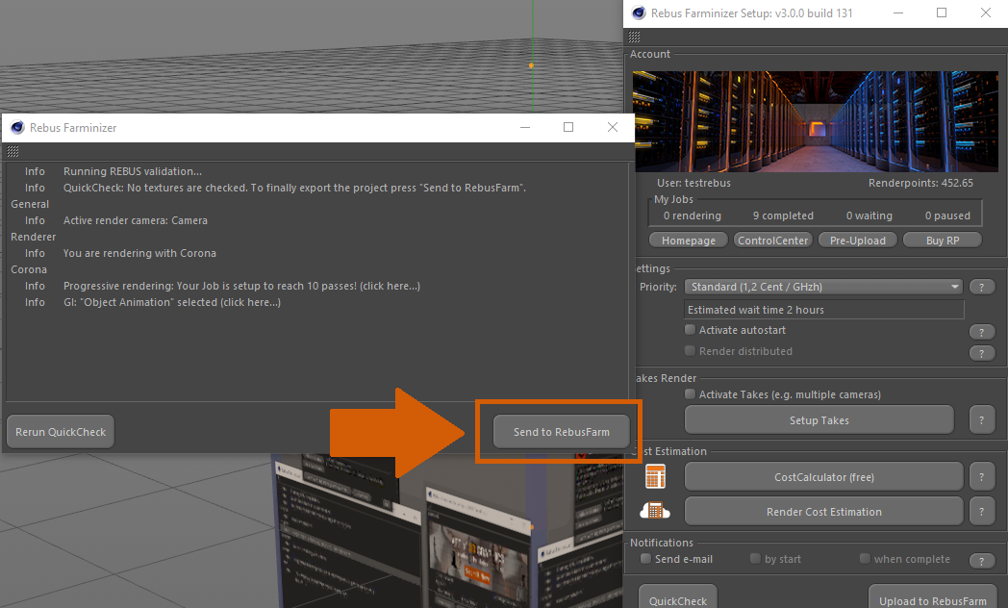This screenshot has width=1008, height=608.
Task: Select the You are rendering with Corona line
Action: [139, 253]
